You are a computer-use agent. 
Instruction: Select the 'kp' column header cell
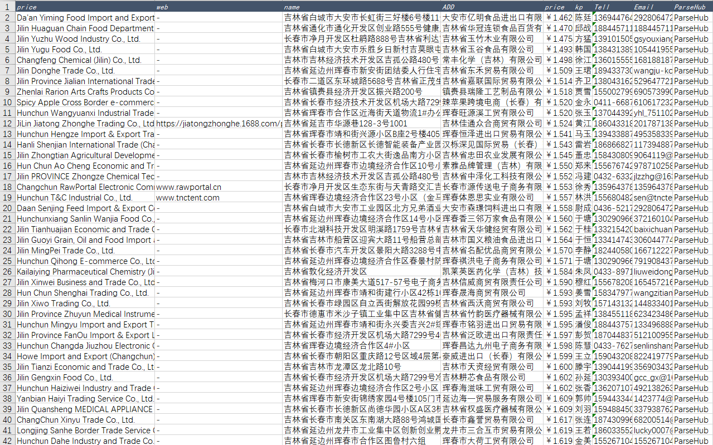click(x=583, y=7)
